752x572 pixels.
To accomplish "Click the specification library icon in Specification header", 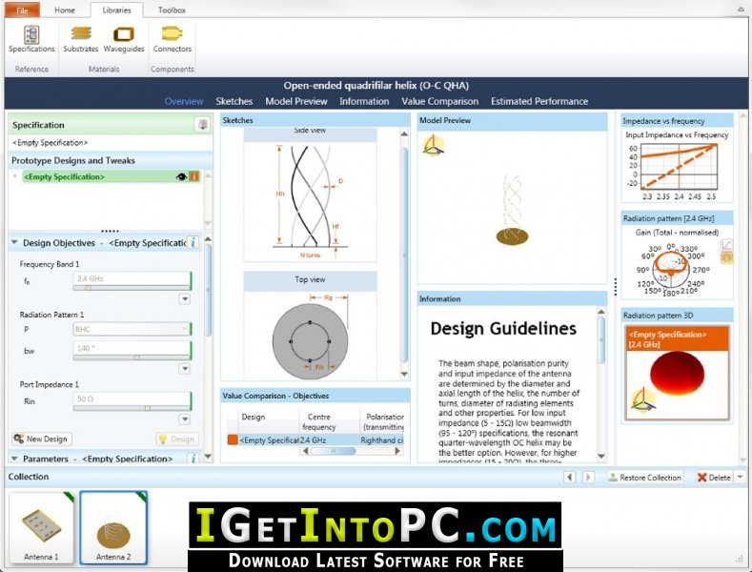I will (x=202, y=125).
